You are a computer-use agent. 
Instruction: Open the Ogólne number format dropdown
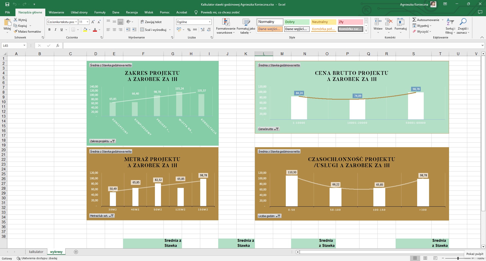[x=210, y=22]
